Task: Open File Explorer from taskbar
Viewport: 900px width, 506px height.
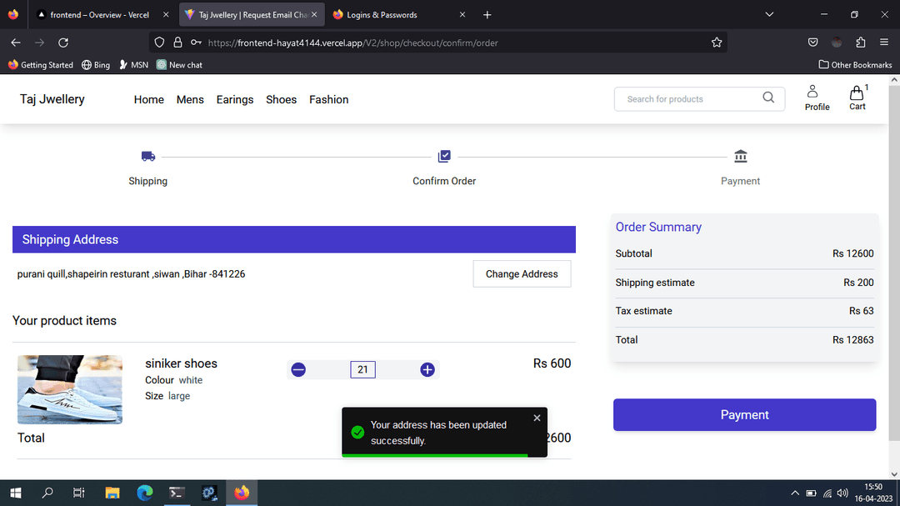Action: (x=112, y=493)
